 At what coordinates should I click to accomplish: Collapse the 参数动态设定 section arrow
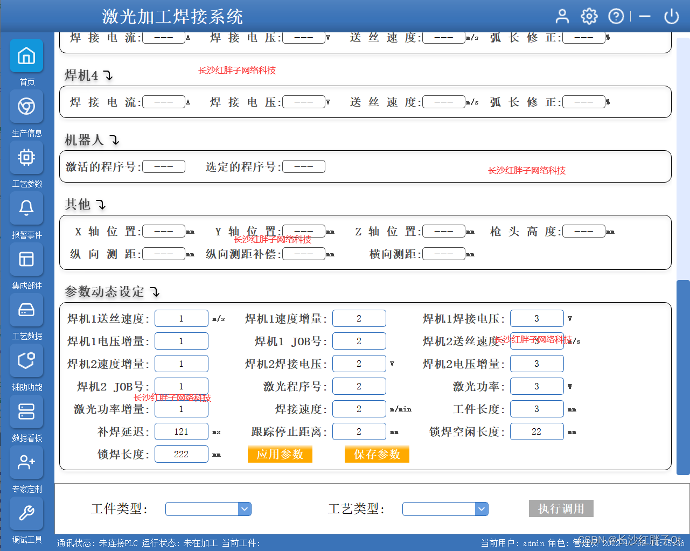coord(155,292)
